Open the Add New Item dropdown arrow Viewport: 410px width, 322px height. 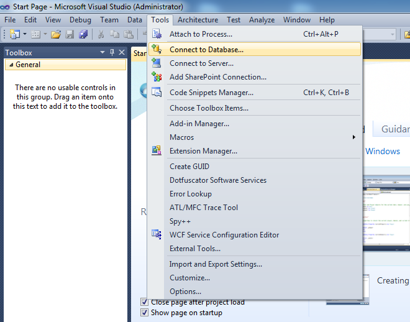pyautogui.click(x=45, y=34)
